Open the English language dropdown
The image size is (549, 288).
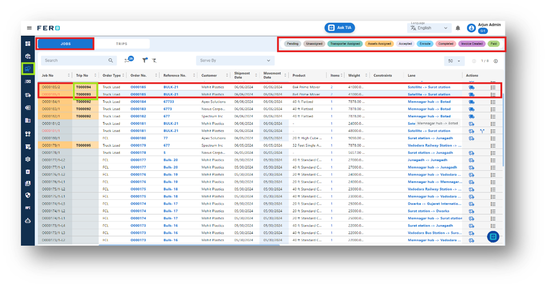pos(429,28)
